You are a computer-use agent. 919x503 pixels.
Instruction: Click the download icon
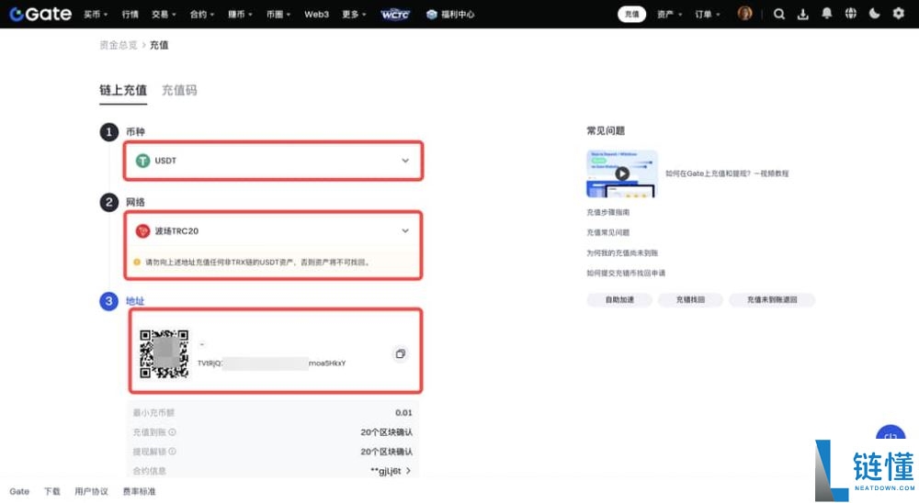tap(803, 14)
